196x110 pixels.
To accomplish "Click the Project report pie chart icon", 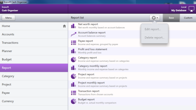I will 74,76.
